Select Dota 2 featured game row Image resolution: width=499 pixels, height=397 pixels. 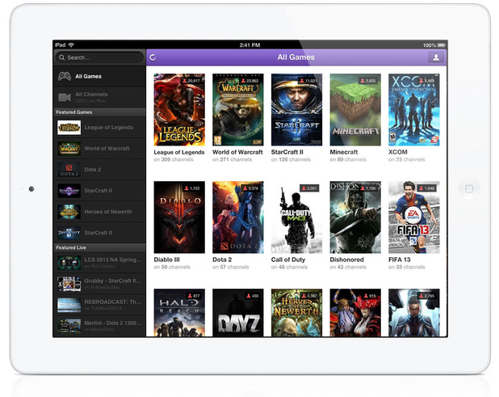coord(99,170)
